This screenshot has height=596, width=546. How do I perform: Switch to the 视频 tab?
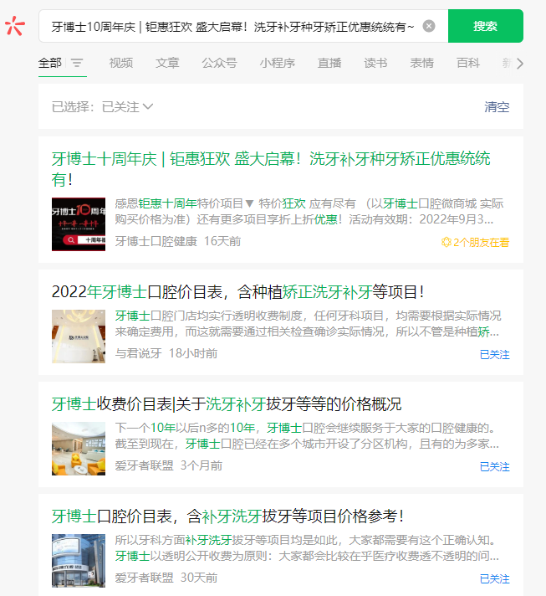coord(121,63)
